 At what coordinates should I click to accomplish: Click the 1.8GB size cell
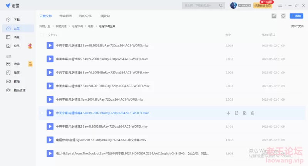coord(229,140)
